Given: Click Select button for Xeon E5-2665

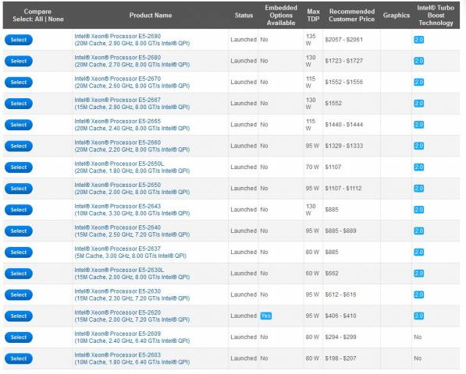Looking at the screenshot, I should point(19,125).
